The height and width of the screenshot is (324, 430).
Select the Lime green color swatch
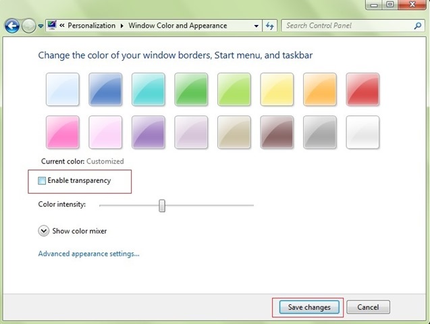234,89
